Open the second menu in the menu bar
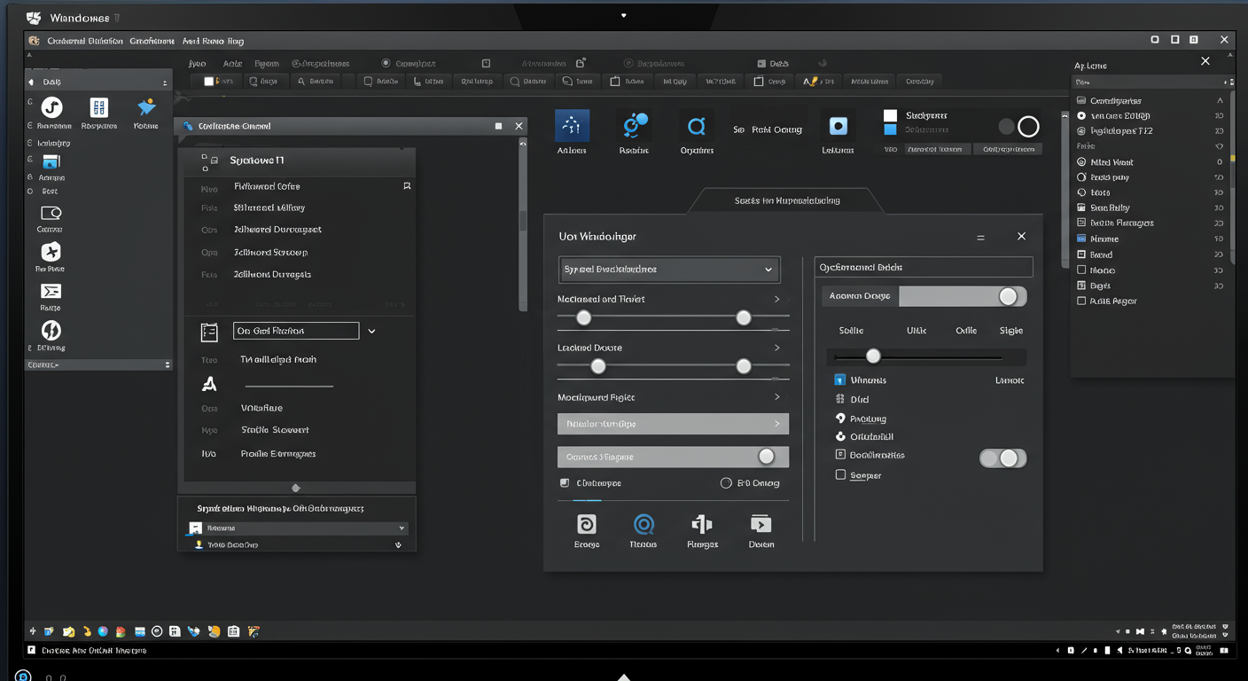The image size is (1248, 681). point(152,41)
